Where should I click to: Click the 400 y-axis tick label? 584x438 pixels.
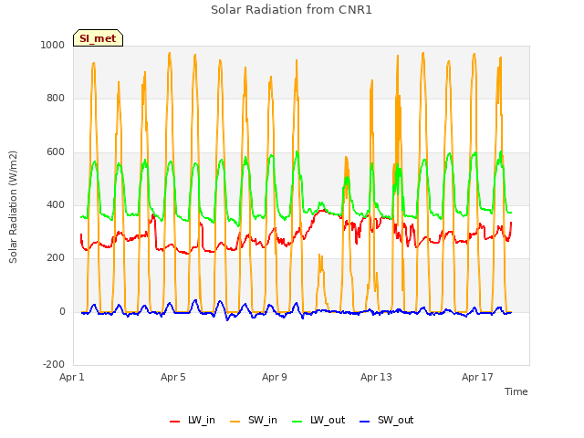pos(56,204)
